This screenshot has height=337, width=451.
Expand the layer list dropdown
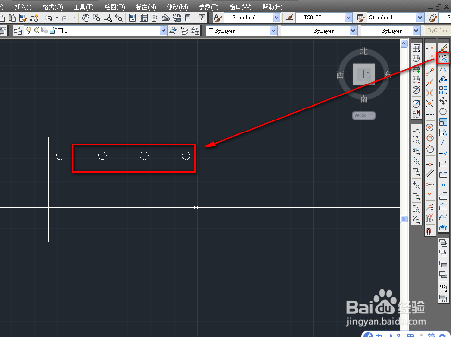click(163, 30)
